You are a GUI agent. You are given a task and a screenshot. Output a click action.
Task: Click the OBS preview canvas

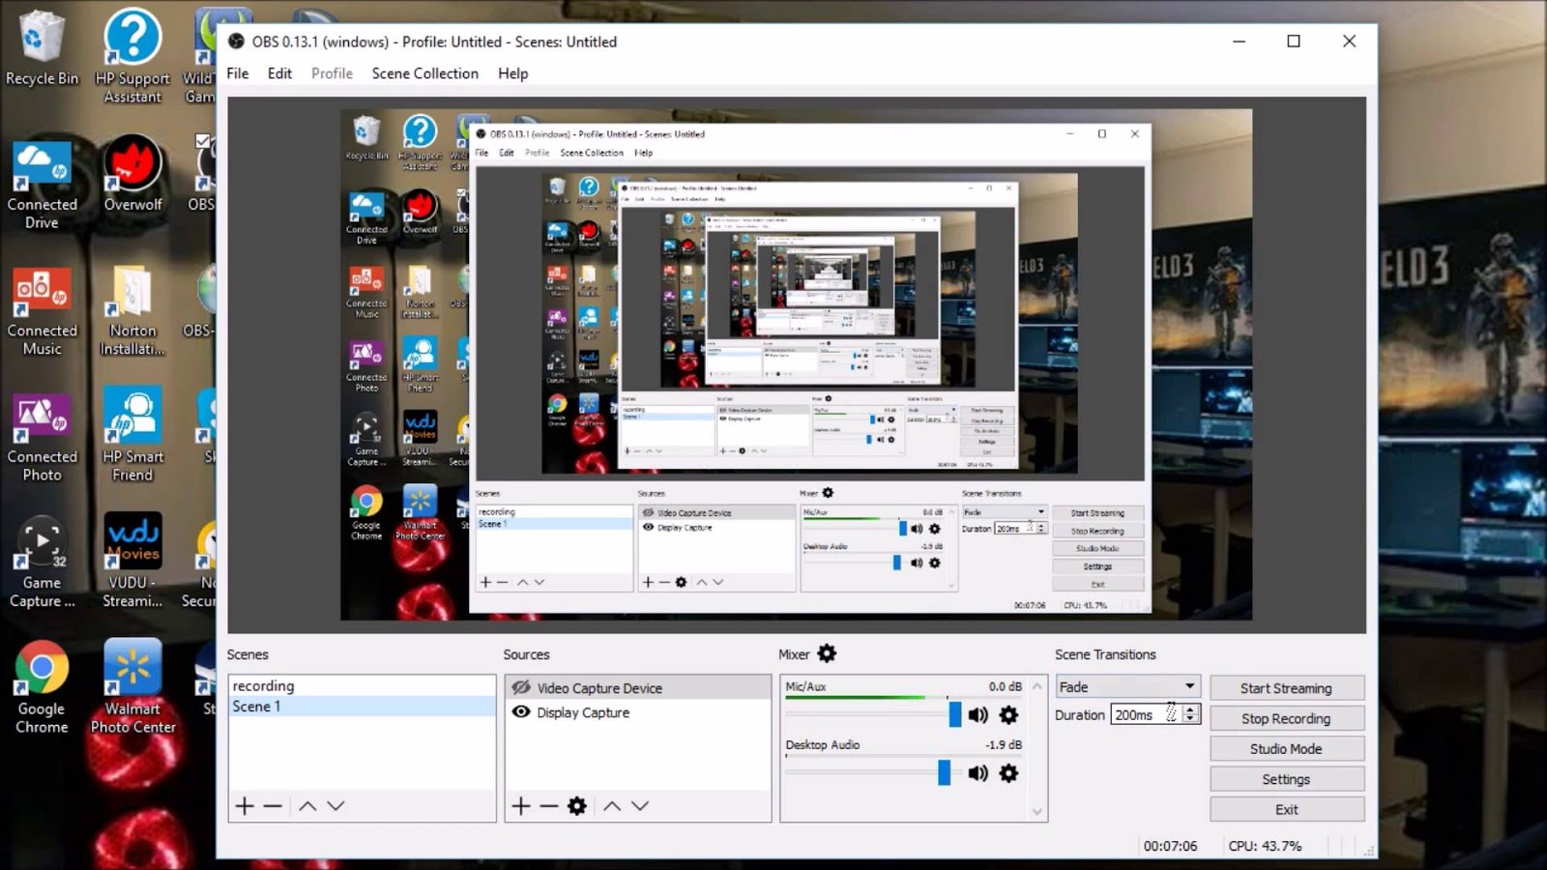tap(796, 364)
